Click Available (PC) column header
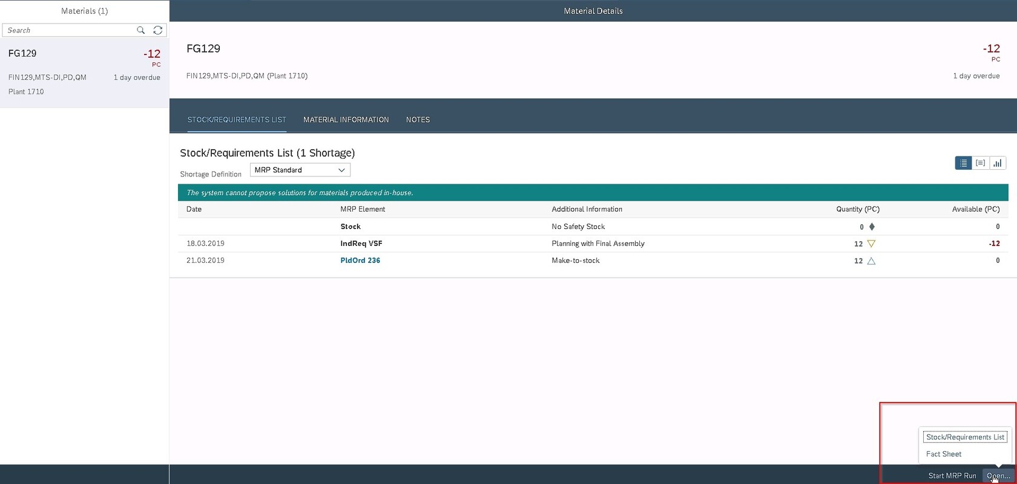This screenshot has height=484, width=1017. tap(976, 209)
